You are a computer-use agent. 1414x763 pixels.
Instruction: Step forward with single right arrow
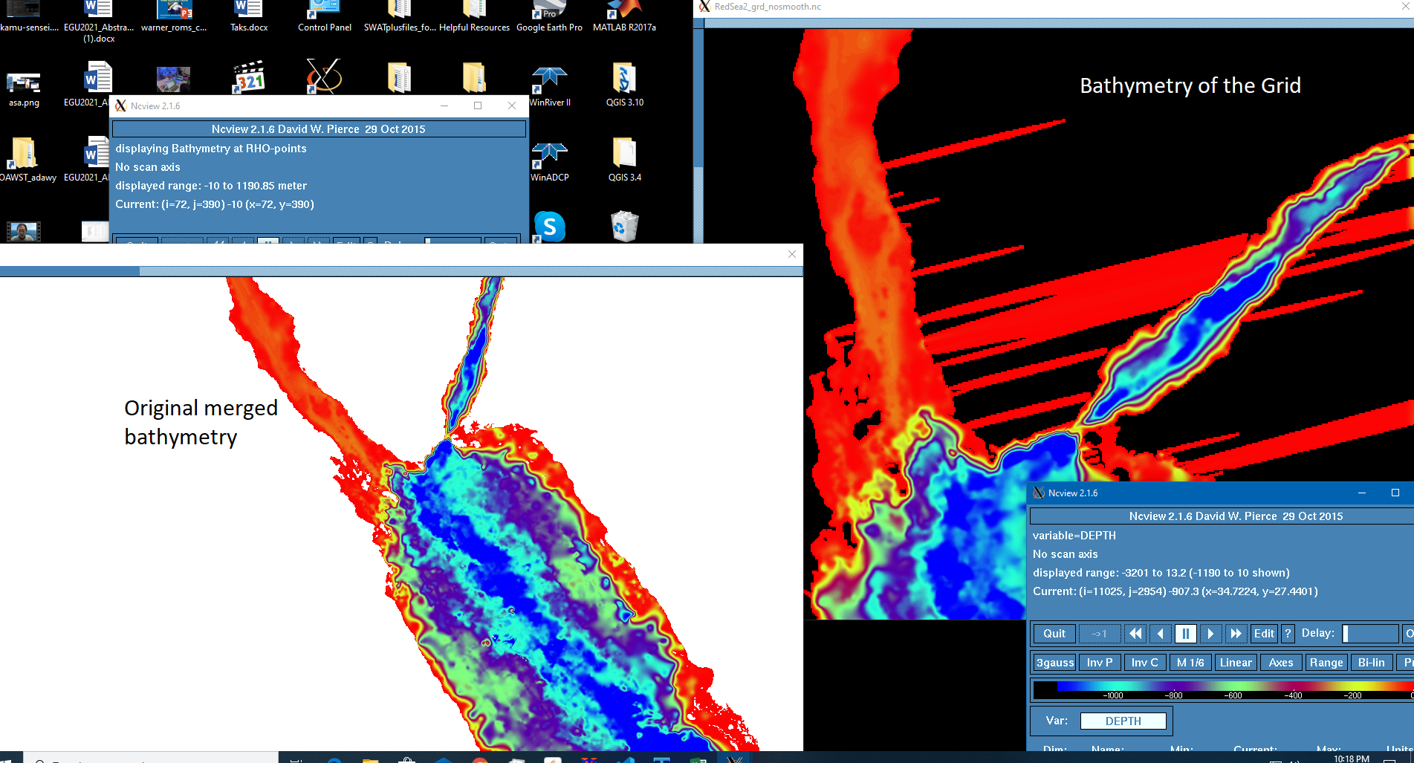tap(1210, 634)
